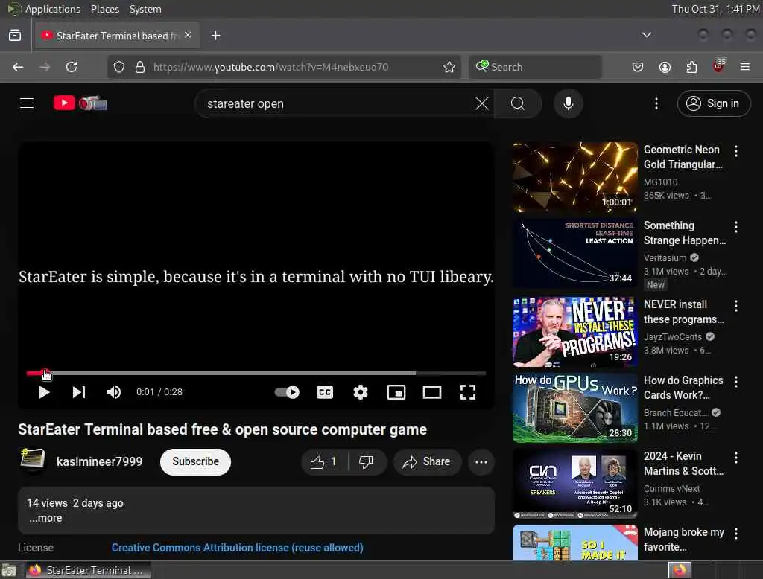Viewport: 763px width, 579px height.
Task: Share the video
Action: tap(427, 462)
